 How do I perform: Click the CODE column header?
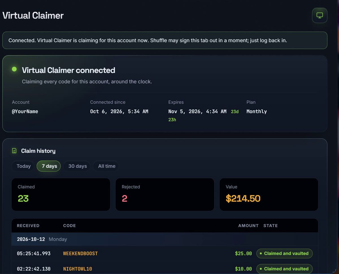click(x=69, y=225)
